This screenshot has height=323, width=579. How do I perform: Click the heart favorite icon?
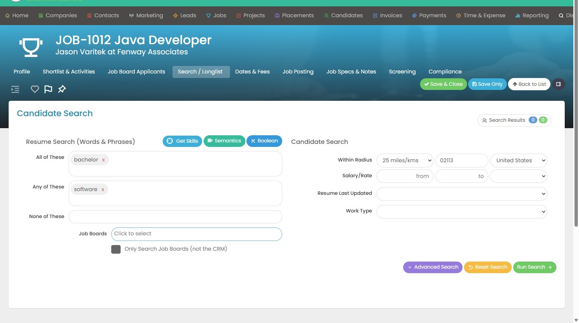pyautogui.click(x=35, y=89)
